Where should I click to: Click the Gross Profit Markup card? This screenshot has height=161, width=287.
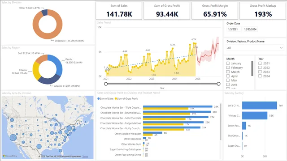(x=263, y=11)
